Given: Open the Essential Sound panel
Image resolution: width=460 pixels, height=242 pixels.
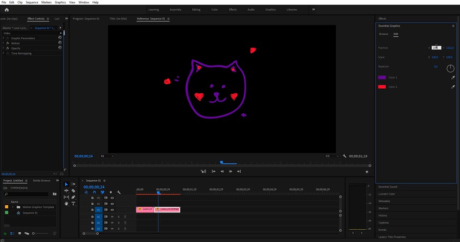Looking at the screenshot, I should [x=387, y=187].
